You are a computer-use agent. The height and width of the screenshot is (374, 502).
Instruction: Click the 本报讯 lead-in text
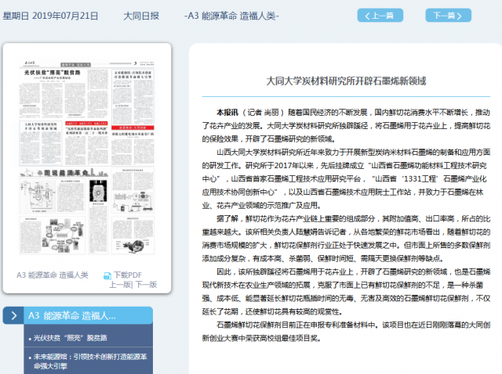(x=227, y=113)
